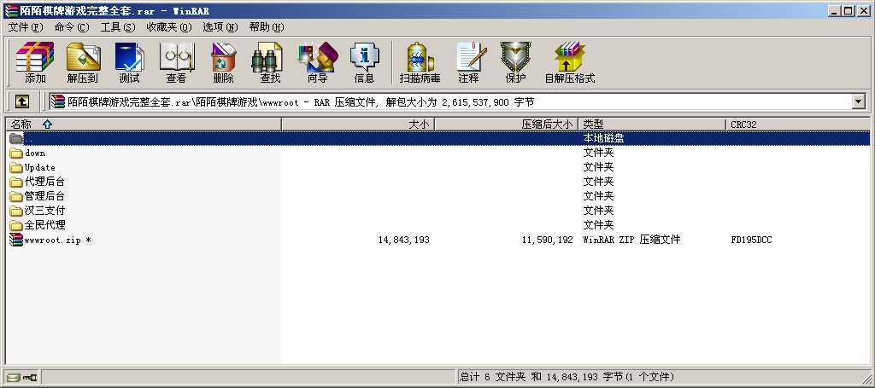
Task: Run the 测试 (Test) archive tool
Action: click(130, 62)
